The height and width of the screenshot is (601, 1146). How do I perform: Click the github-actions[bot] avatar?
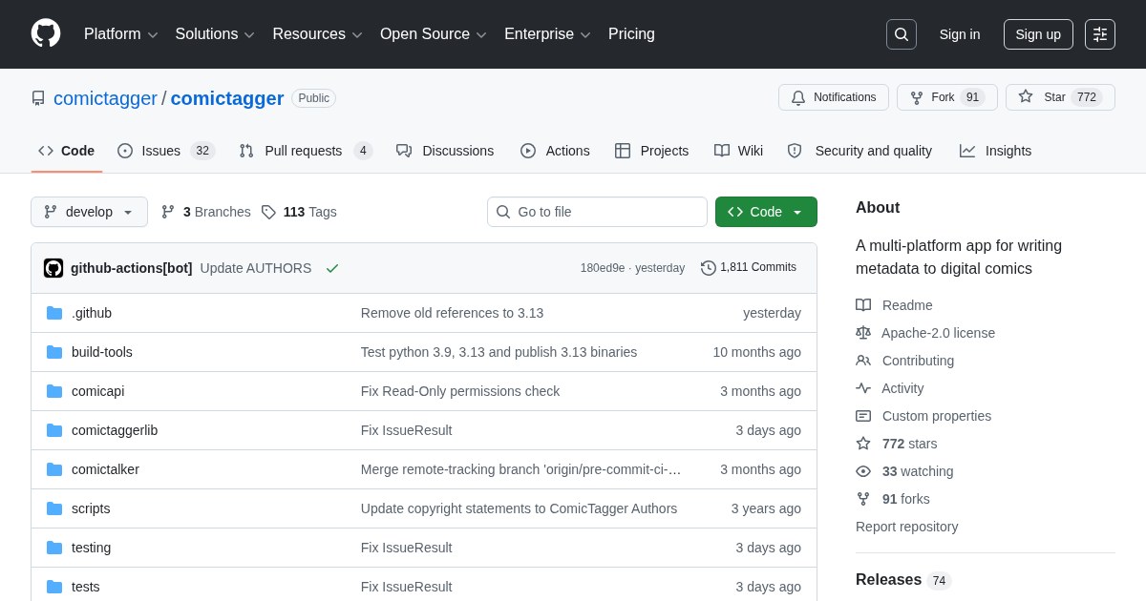(53, 268)
